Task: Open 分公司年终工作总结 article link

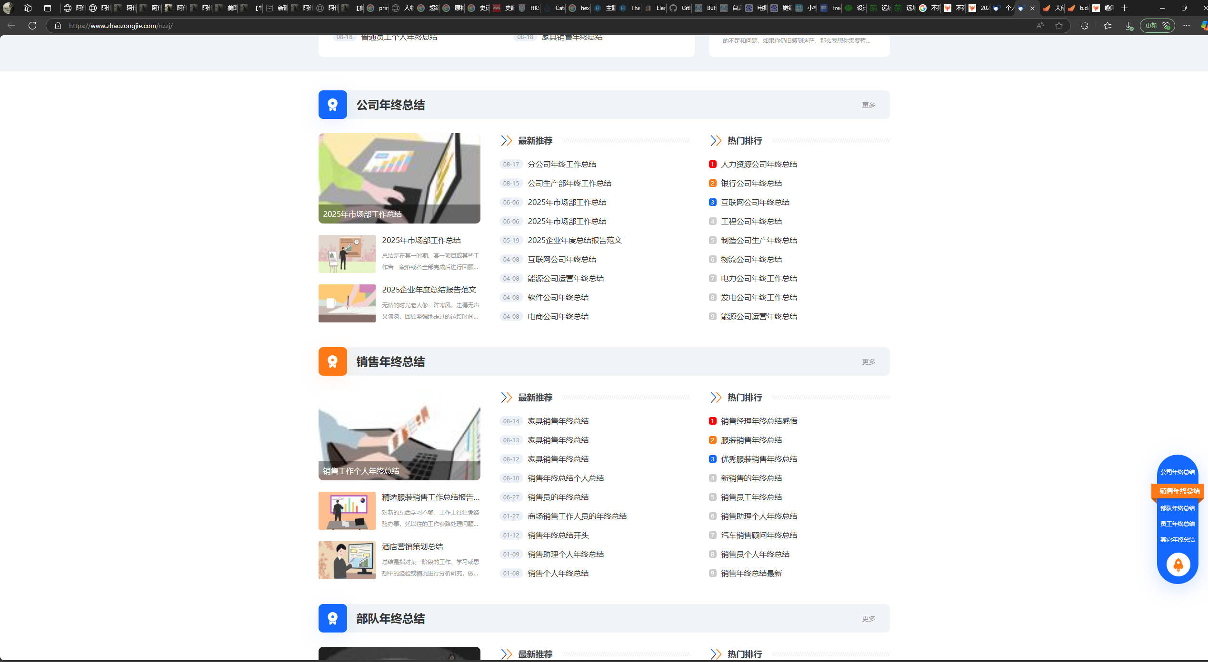Action: coord(561,164)
